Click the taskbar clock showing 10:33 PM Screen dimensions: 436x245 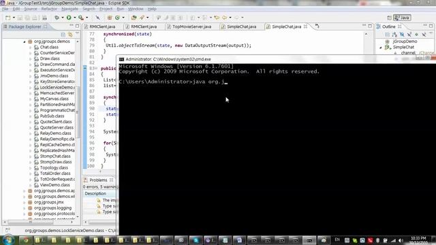(x=418, y=240)
